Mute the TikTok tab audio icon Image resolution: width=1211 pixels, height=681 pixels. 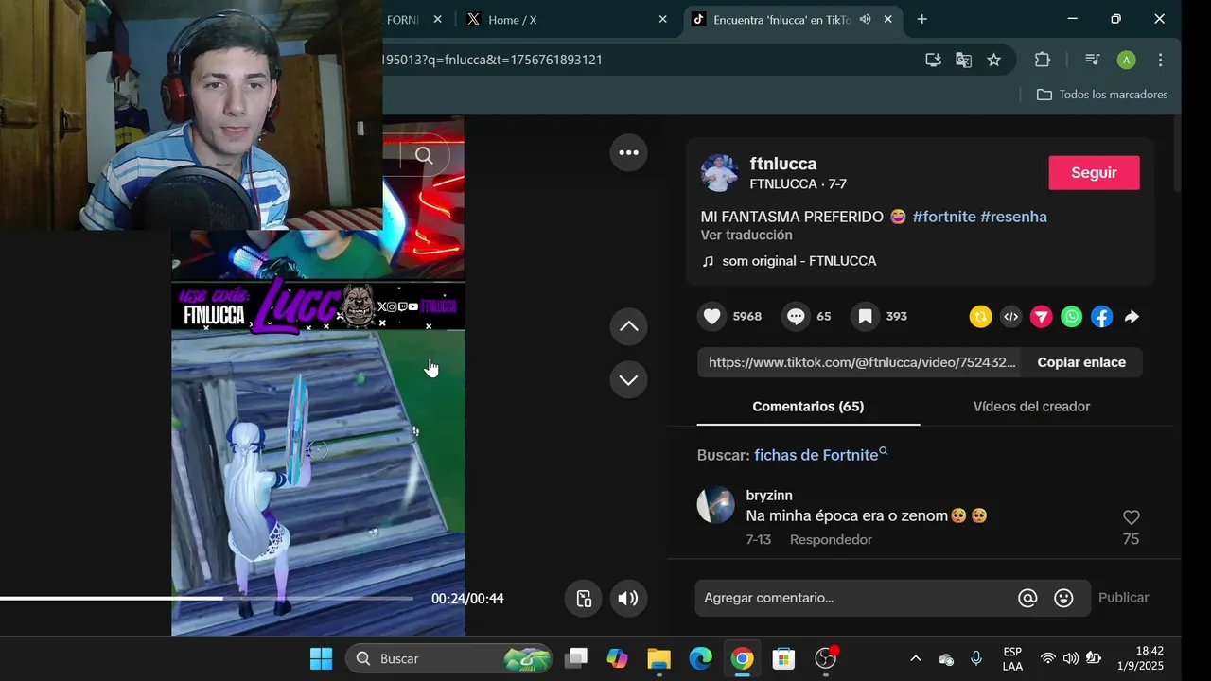point(865,19)
